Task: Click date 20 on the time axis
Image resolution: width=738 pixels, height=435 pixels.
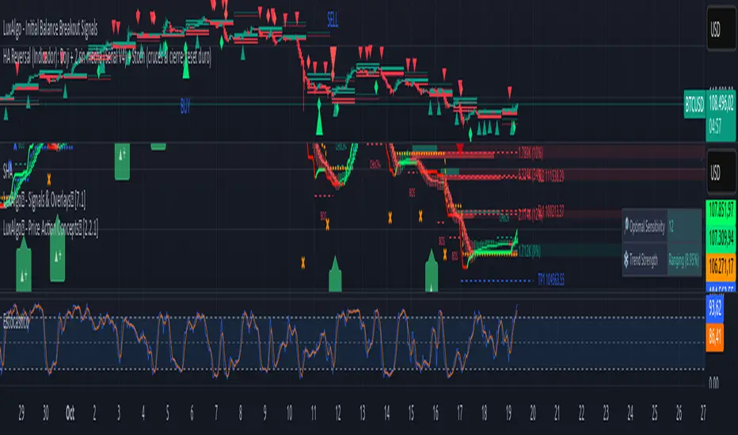Action: pyautogui.click(x=533, y=414)
